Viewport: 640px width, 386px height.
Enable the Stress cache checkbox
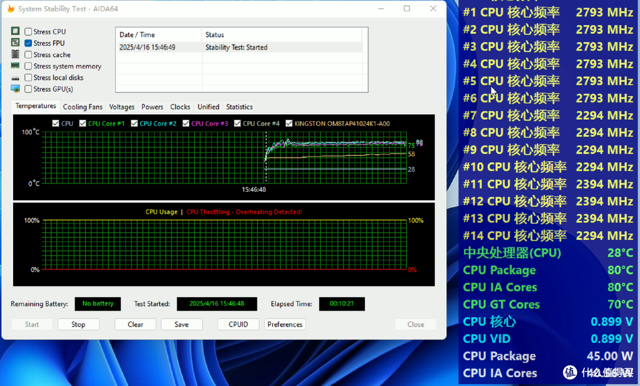[x=28, y=54]
